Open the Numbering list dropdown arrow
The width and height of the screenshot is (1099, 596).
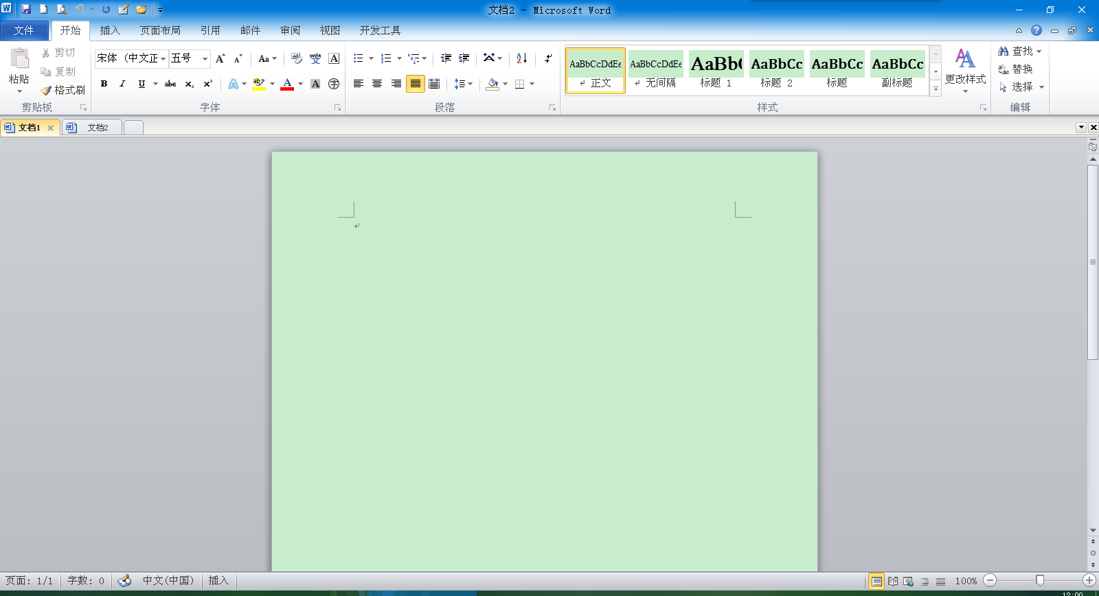[x=399, y=58]
